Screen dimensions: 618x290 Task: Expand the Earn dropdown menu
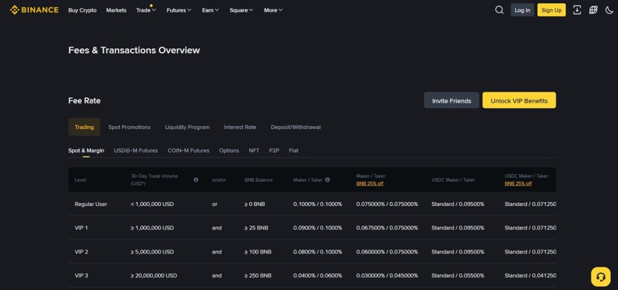point(210,10)
